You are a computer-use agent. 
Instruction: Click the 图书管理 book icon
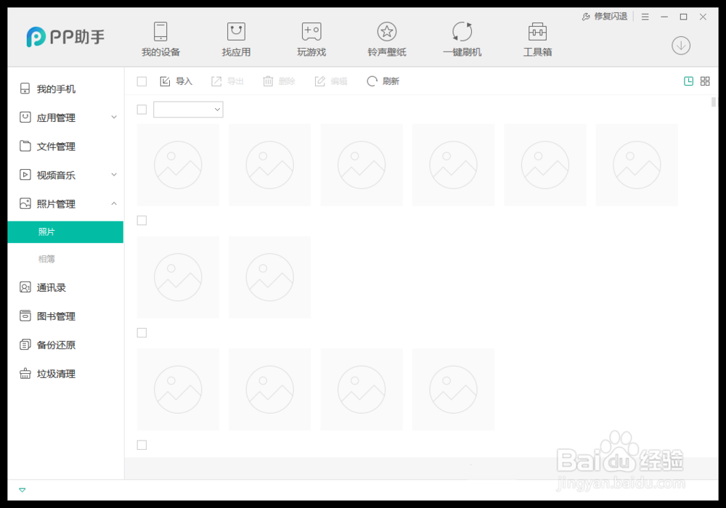coord(25,316)
